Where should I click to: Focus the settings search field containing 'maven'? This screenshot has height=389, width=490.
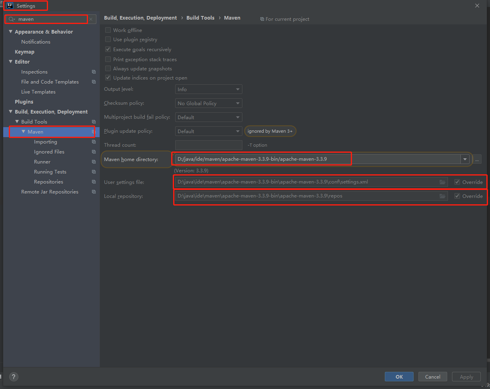[x=51, y=19]
